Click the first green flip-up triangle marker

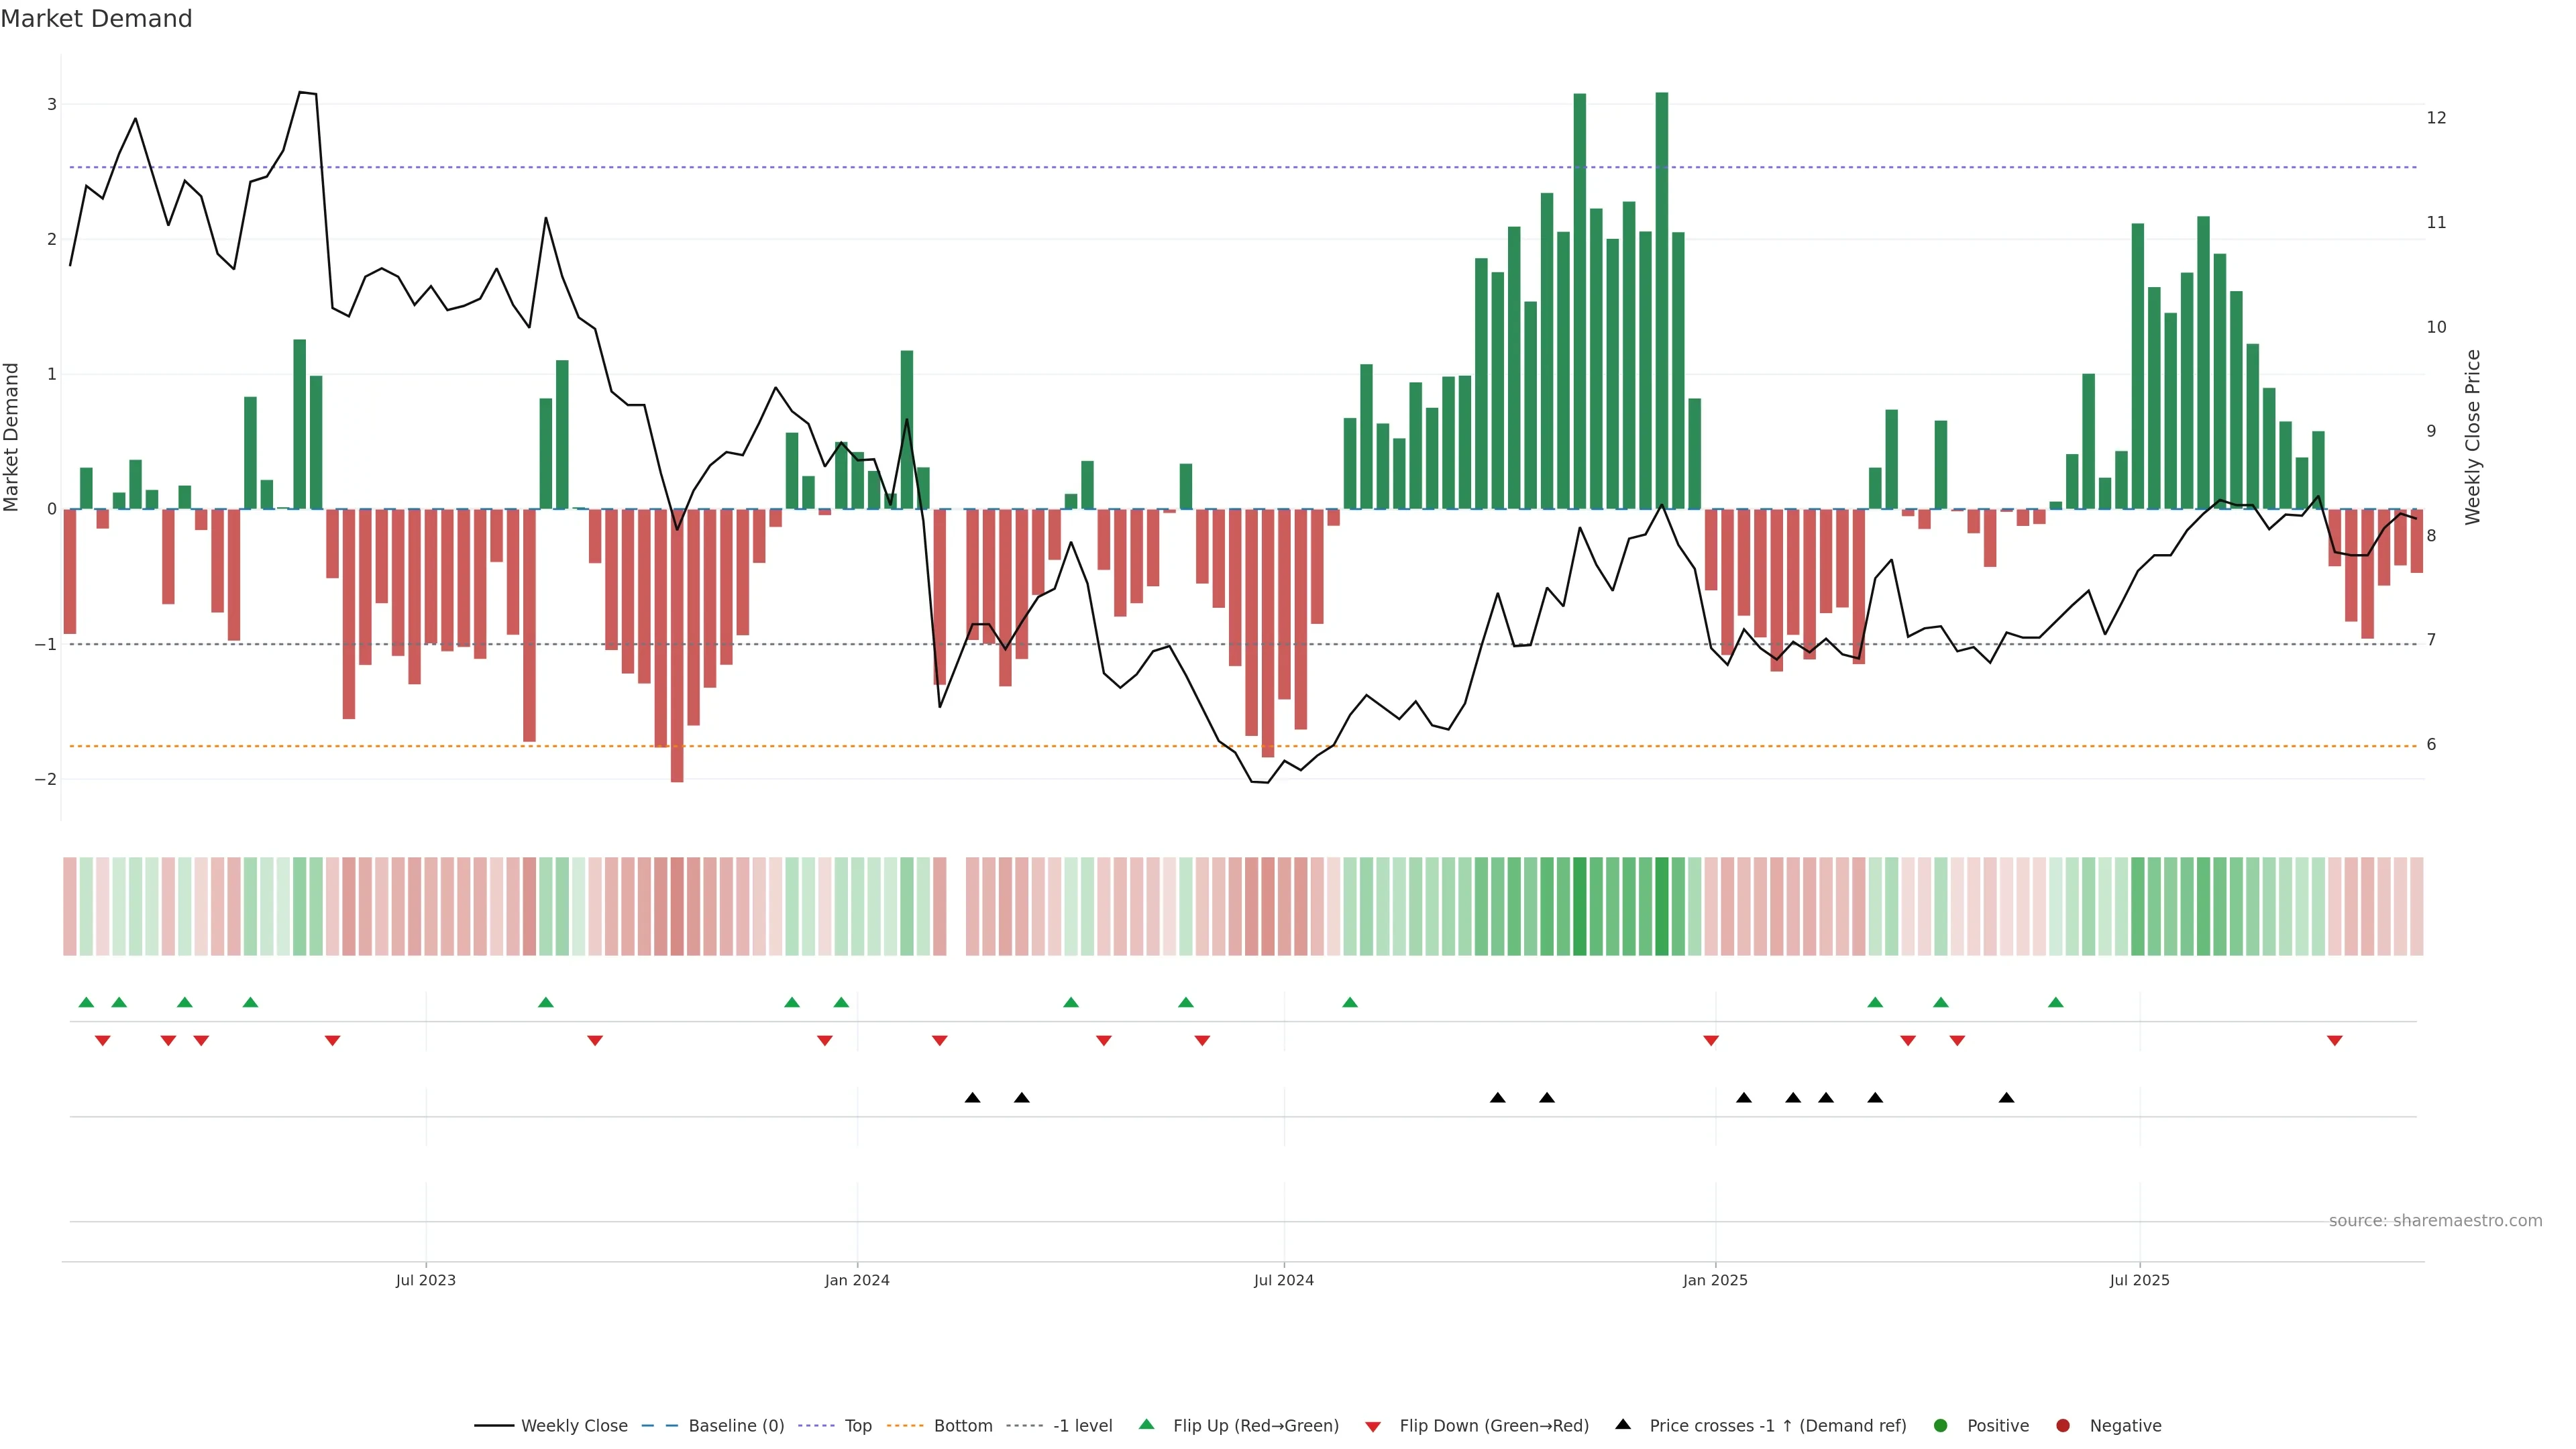[86, 1002]
